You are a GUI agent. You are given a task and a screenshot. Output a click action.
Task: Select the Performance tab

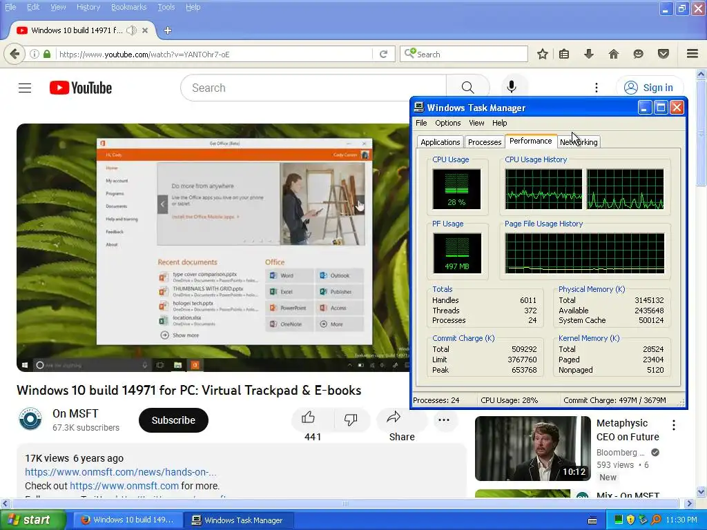click(x=531, y=141)
